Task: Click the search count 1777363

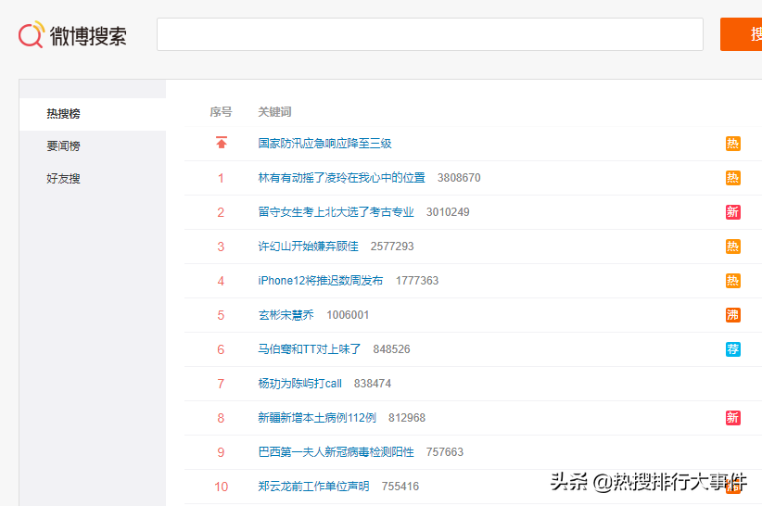Action: [417, 281]
